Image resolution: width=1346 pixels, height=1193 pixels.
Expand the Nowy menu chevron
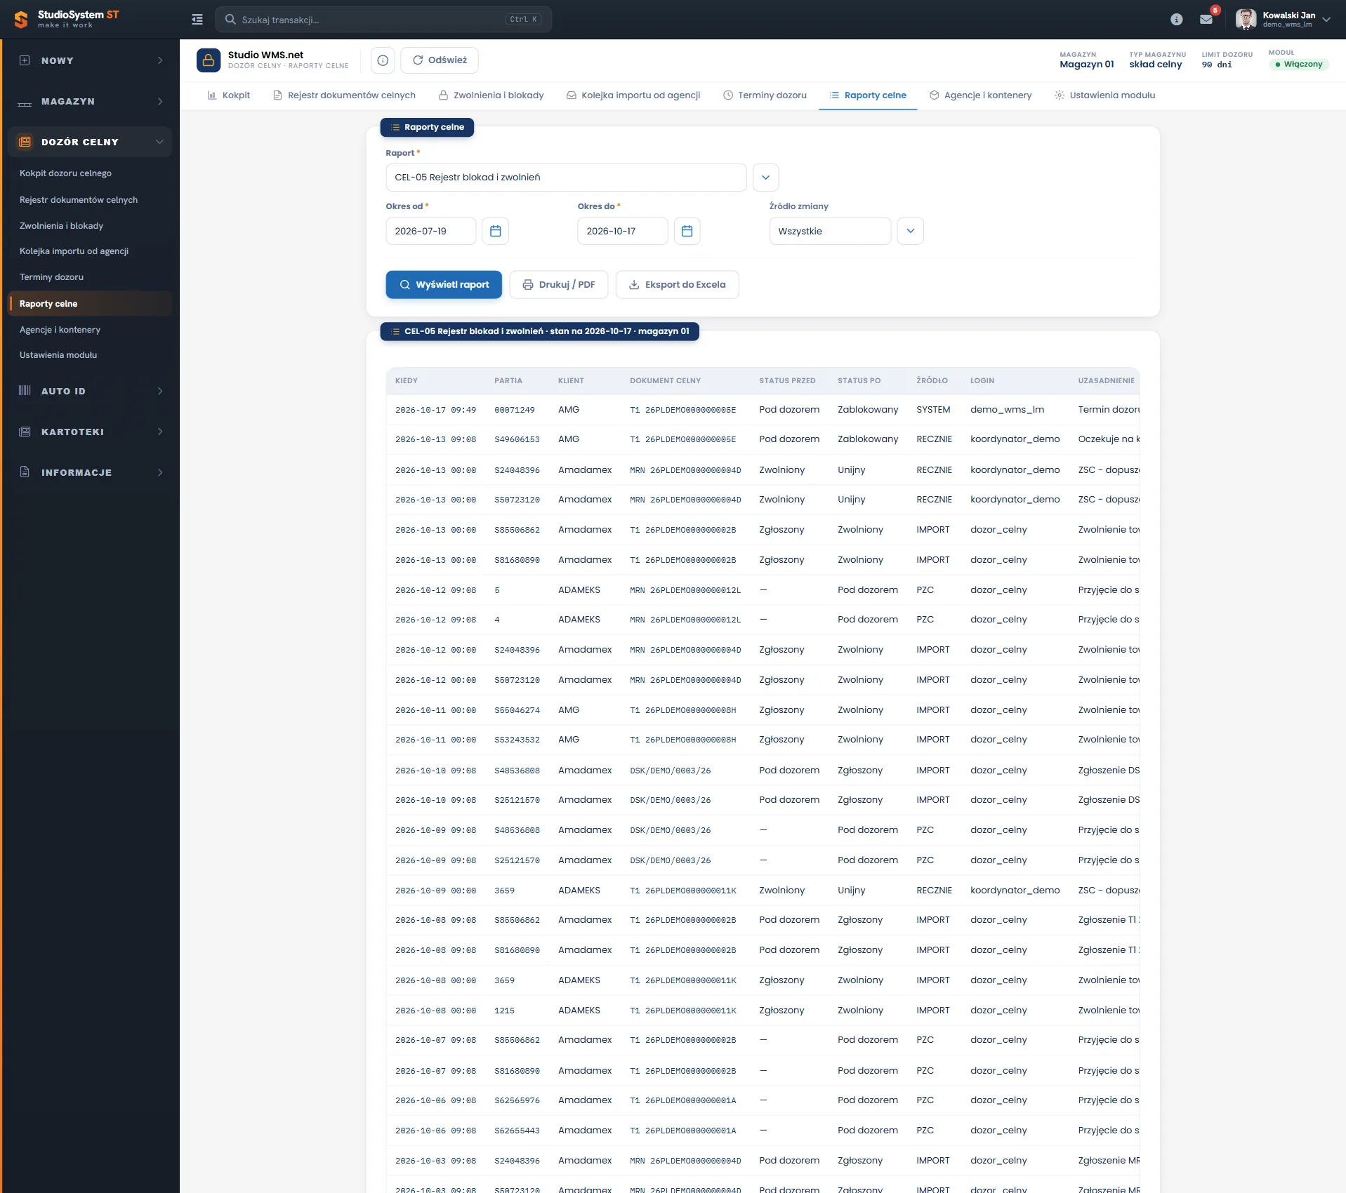[160, 60]
